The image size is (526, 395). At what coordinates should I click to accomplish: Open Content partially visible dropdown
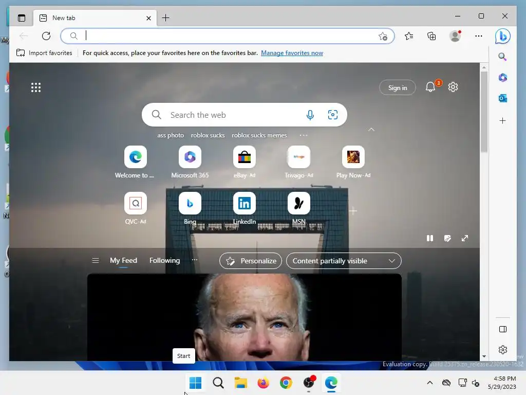click(344, 261)
